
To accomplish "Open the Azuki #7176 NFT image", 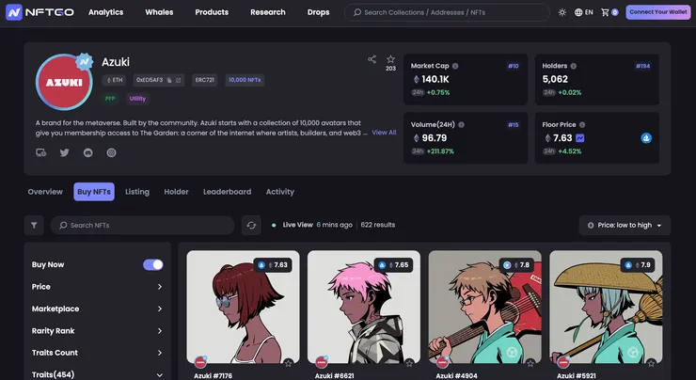I will pos(243,308).
